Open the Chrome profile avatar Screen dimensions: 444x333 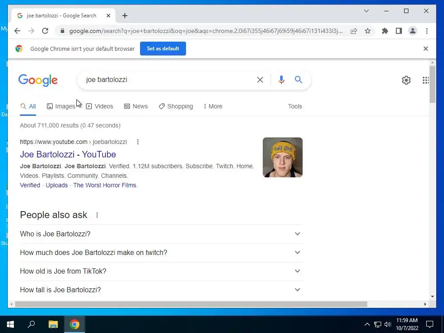coord(413,31)
